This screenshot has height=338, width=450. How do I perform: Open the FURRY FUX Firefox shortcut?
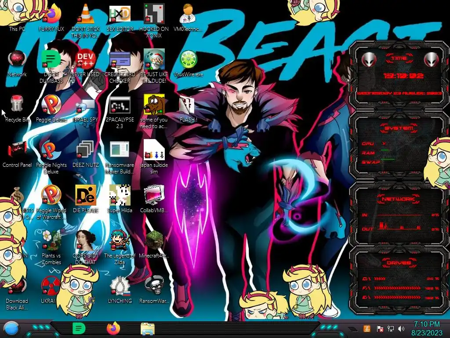(51, 17)
